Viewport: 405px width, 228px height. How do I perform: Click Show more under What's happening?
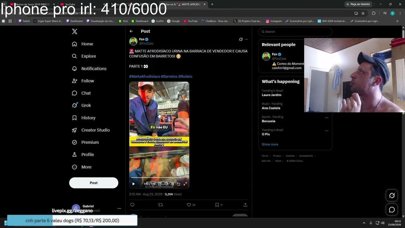(x=270, y=144)
